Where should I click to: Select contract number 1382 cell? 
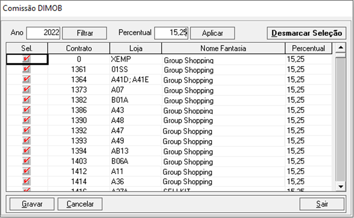[79, 100]
